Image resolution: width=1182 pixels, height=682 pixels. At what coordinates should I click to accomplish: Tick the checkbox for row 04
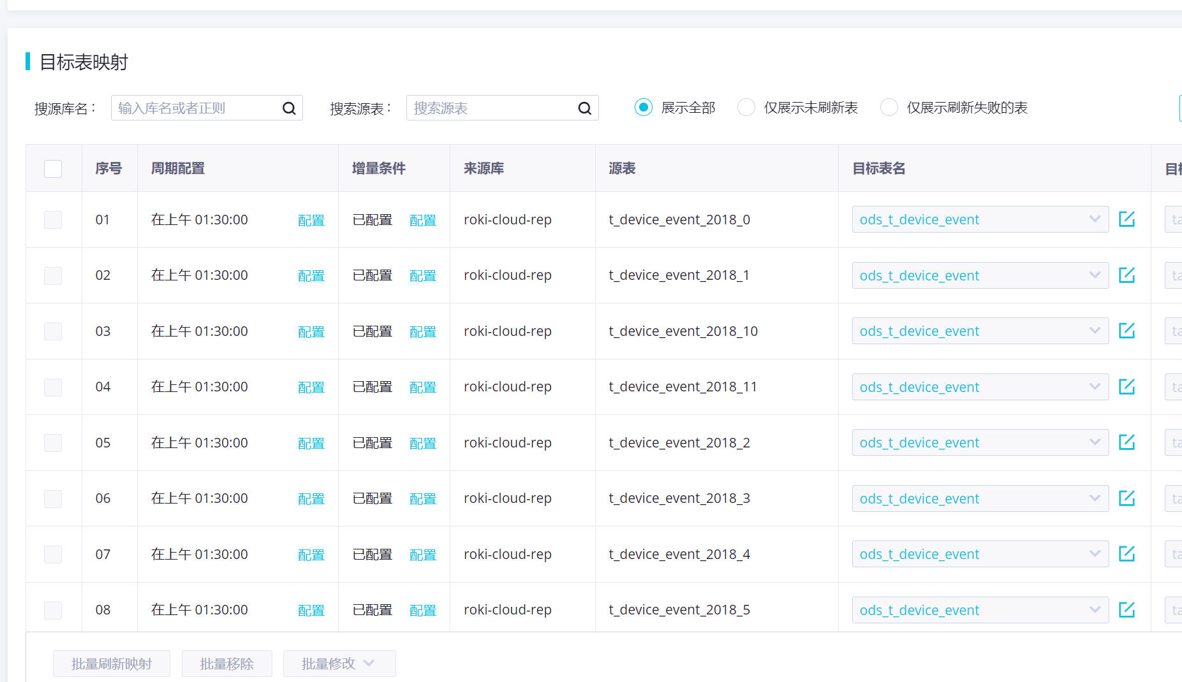click(53, 388)
